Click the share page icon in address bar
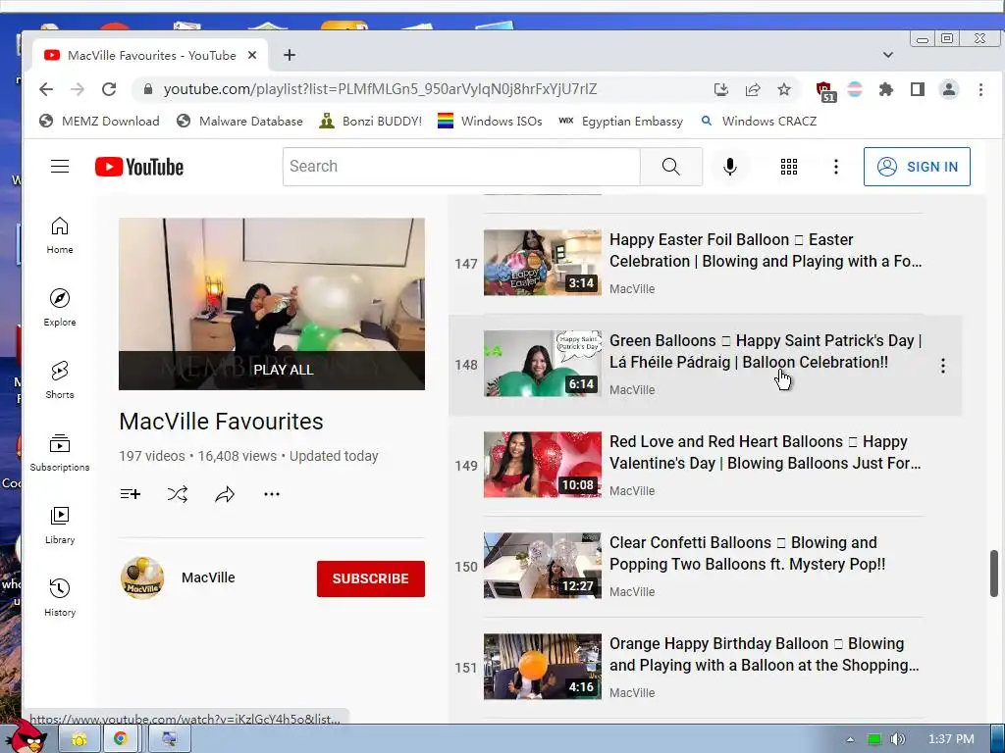The height and width of the screenshot is (753, 1005). (753, 89)
